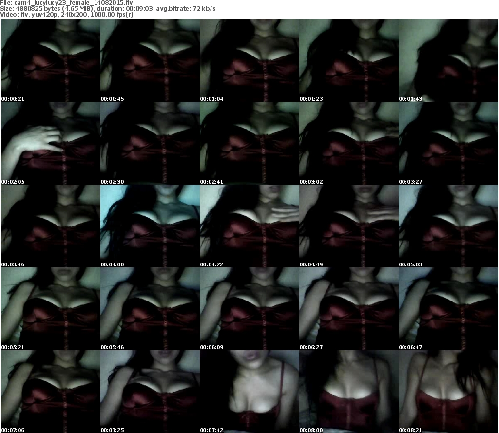Open the thumbnail stamped 00:05:46

point(150,309)
